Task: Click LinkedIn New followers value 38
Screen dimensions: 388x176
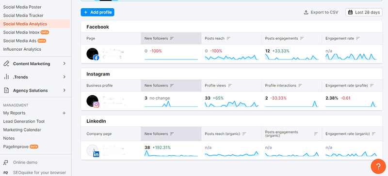Action: [147, 147]
